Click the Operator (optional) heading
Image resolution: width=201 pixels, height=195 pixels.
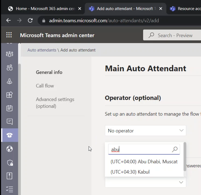coord(133,98)
